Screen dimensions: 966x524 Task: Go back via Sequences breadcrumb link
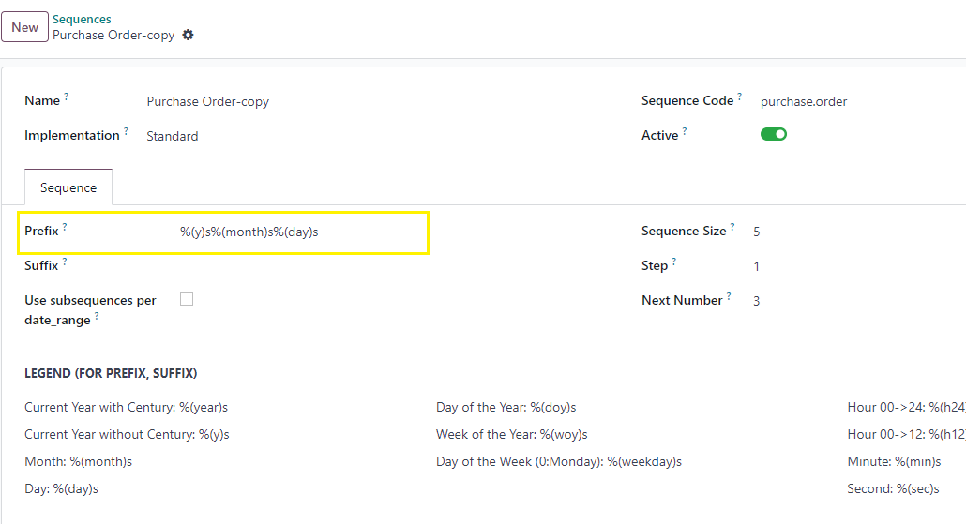click(82, 19)
